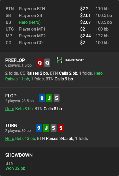
Task: Click Hero link in turn action line
Action: [10, 138]
